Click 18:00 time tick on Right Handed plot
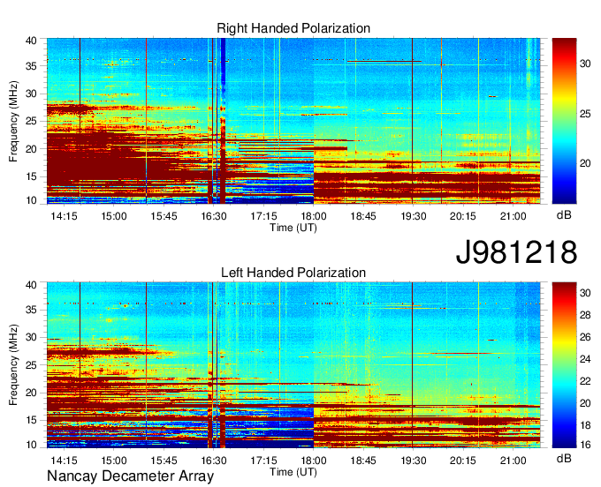Viewport: 601px width, 487px height. point(314,216)
